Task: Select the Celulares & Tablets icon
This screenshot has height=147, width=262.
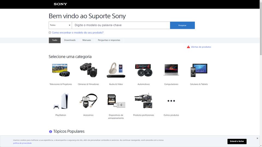Action: 199,70
